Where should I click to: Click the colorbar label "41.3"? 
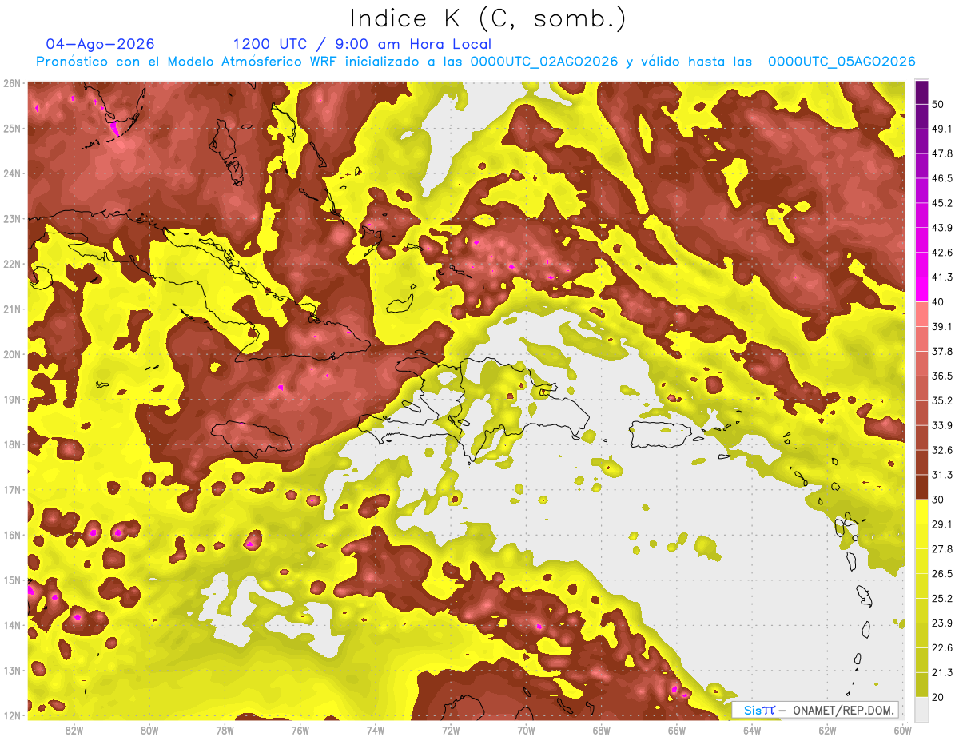(x=942, y=277)
